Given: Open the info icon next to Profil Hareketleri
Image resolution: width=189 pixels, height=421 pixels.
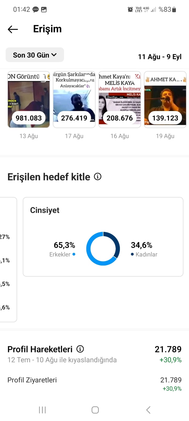Looking at the screenshot, I should (x=80, y=349).
